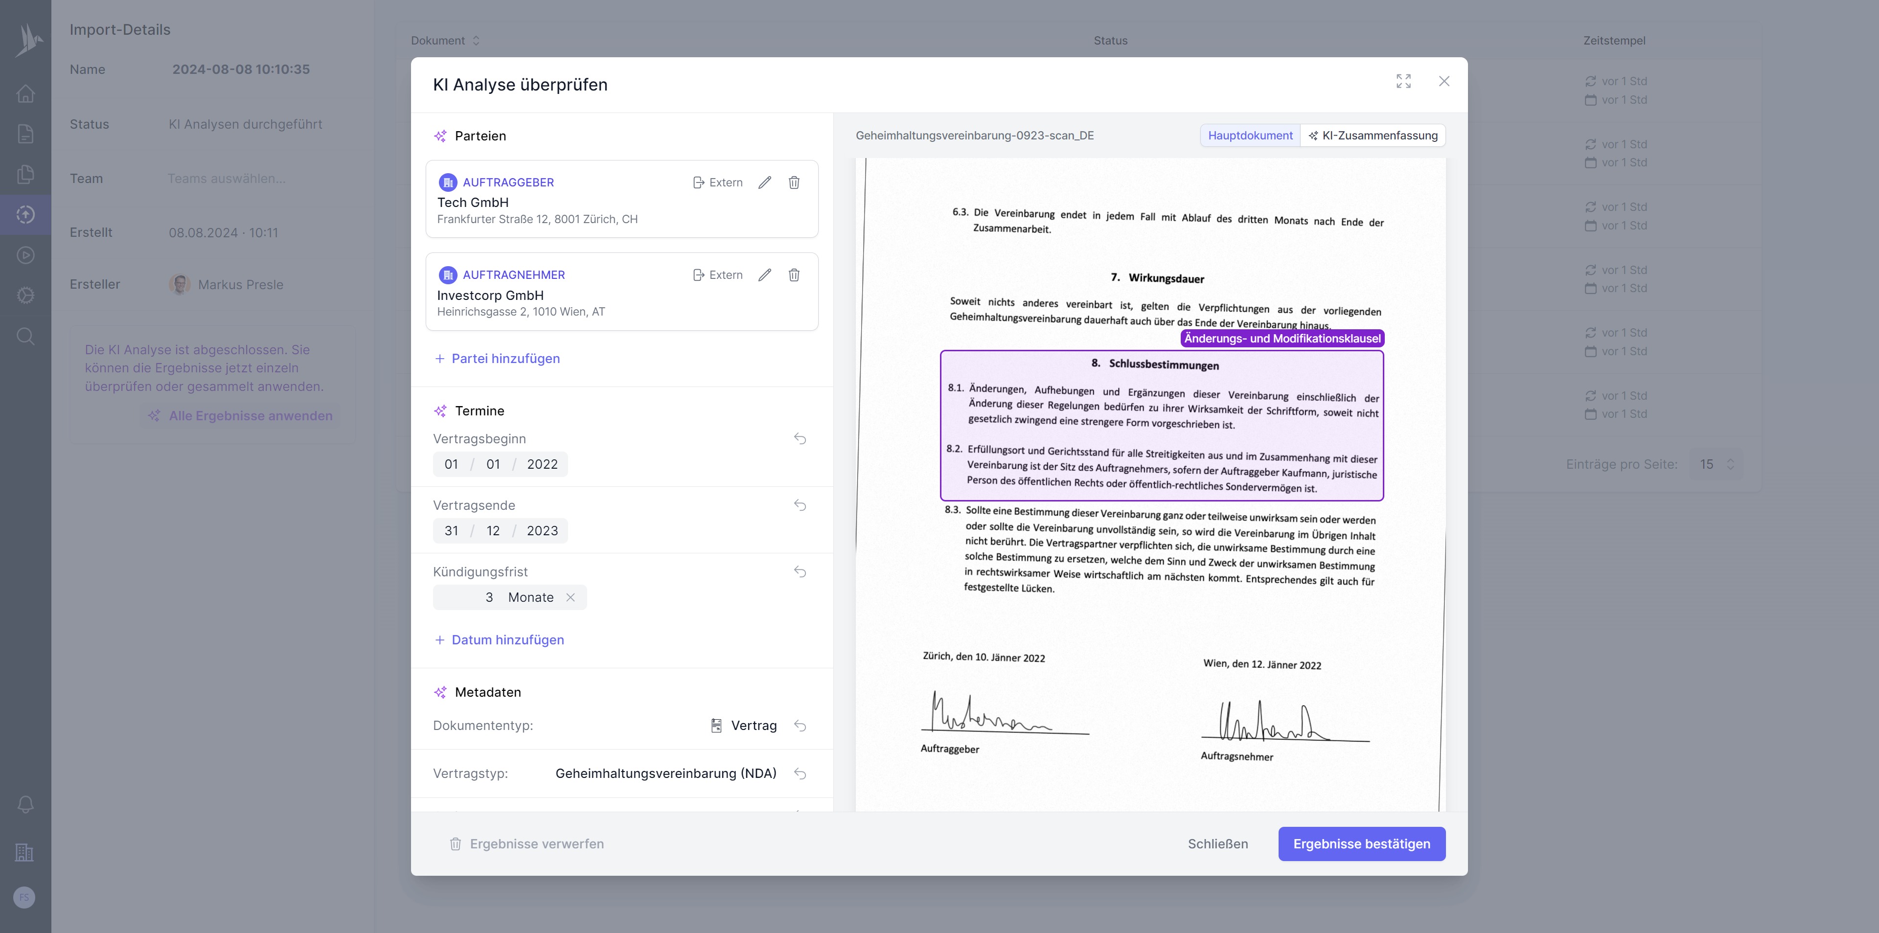Open the Einträge pro Seite 15 dropdown

pos(1717,465)
